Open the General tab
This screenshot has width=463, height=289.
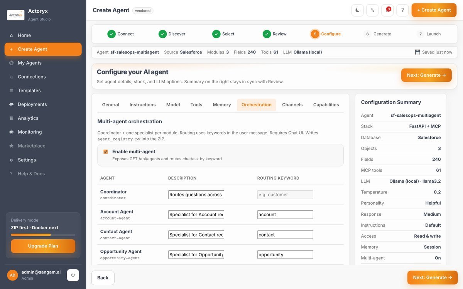point(110,105)
